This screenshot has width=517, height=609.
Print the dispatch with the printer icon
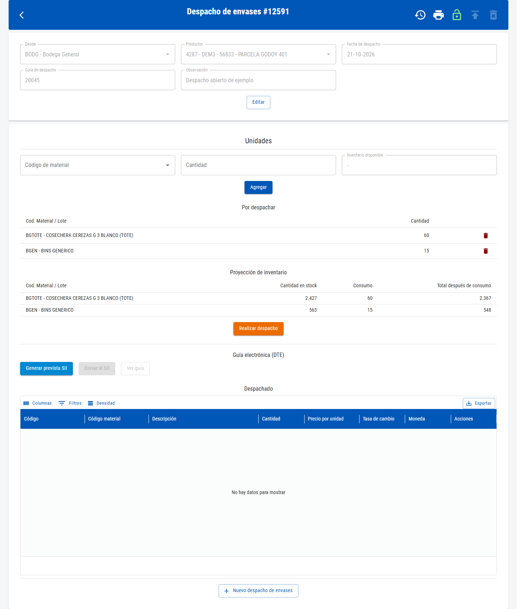[x=438, y=15]
